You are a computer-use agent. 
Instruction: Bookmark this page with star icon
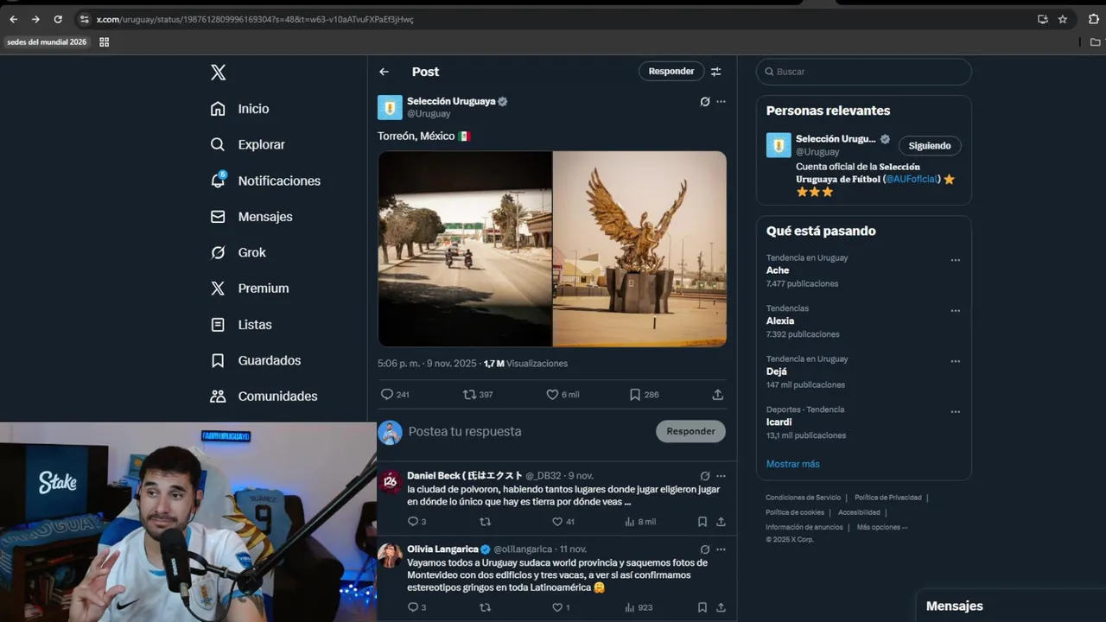pyautogui.click(x=1063, y=19)
